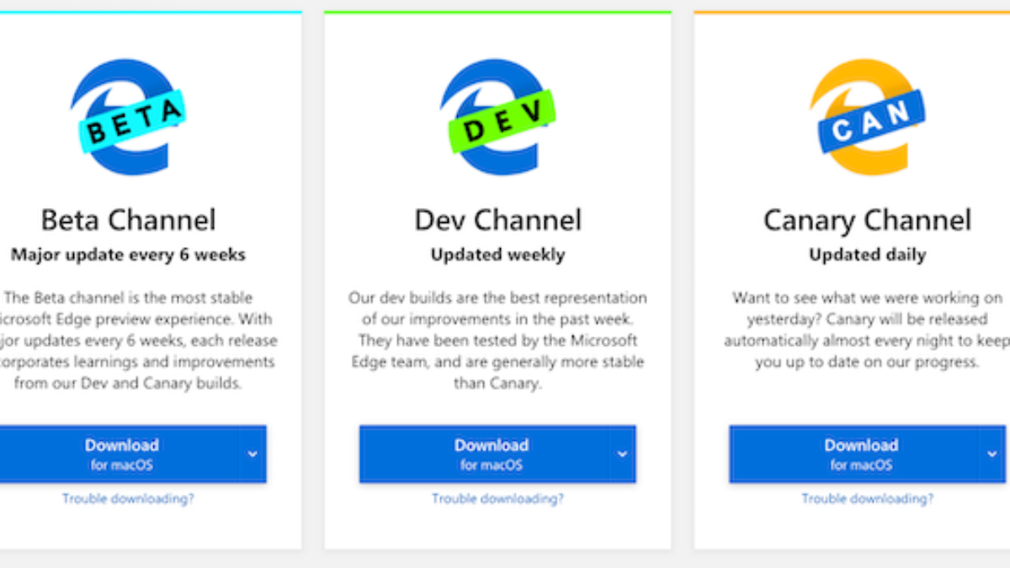Download Beta Channel for macOS

tap(121, 454)
